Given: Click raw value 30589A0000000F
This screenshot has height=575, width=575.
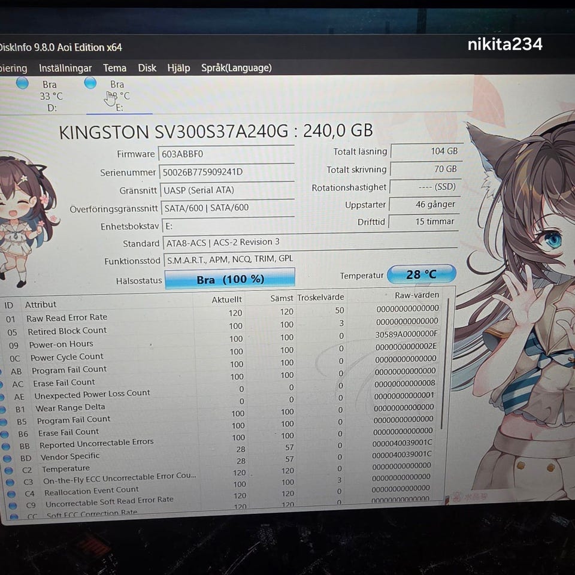Looking at the screenshot, I should point(406,334).
